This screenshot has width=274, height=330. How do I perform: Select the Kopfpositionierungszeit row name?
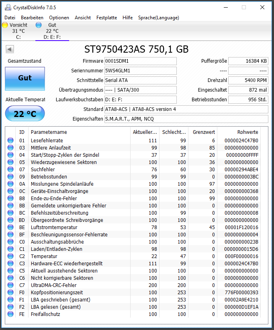[x=57, y=293]
